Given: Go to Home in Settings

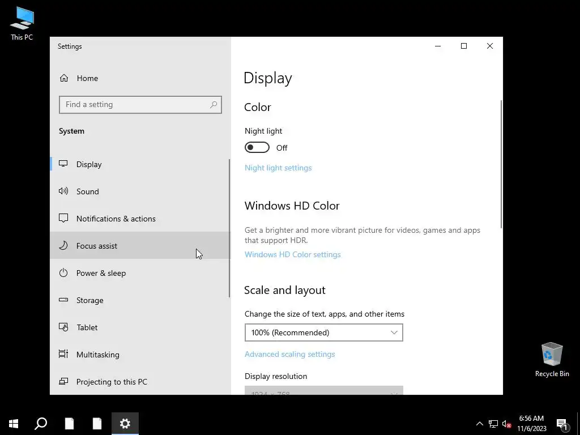Looking at the screenshot, I should click(x=140, y=78).
